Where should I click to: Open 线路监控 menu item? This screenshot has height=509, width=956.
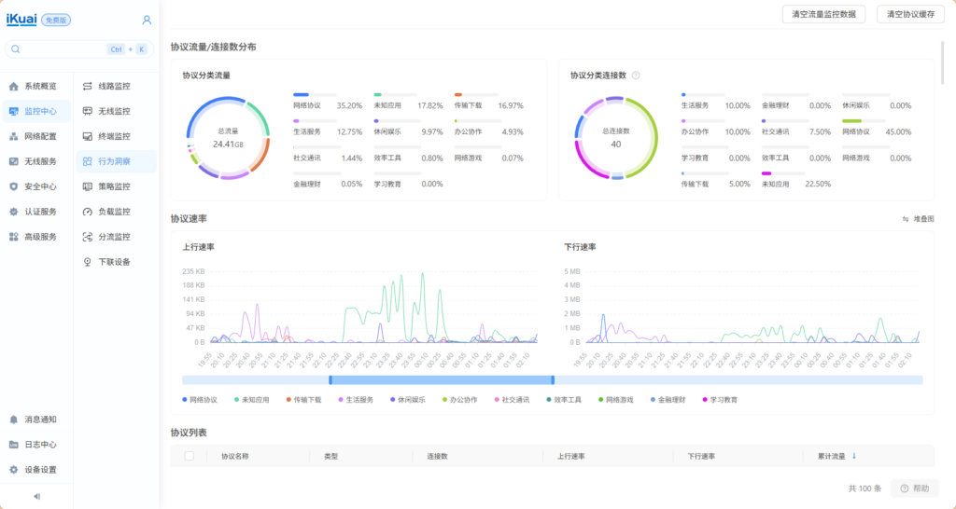tap(116, 87)
